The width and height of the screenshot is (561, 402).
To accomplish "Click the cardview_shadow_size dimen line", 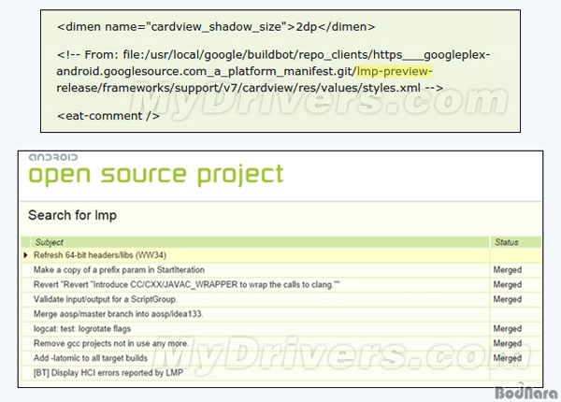I will (x=216, y=27).
